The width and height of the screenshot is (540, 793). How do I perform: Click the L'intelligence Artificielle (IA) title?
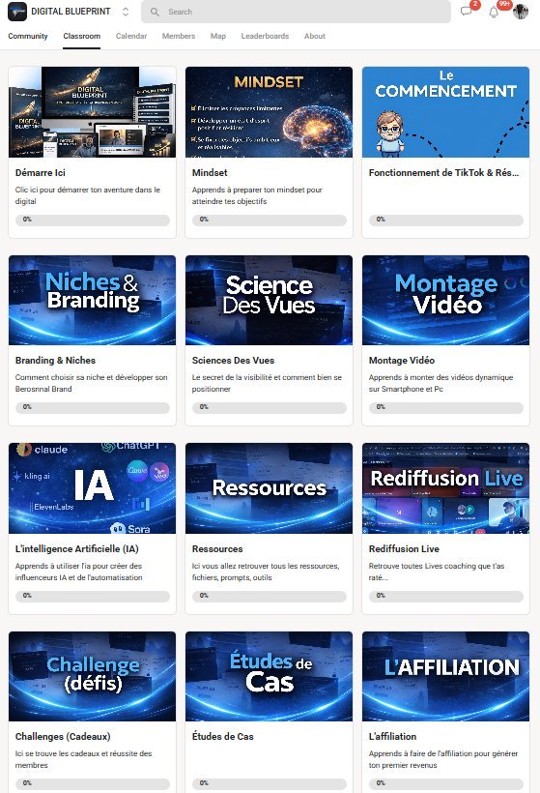(x=76, y=548)
